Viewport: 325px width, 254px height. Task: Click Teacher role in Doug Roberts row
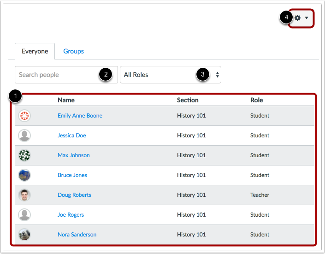coord(260,195)
